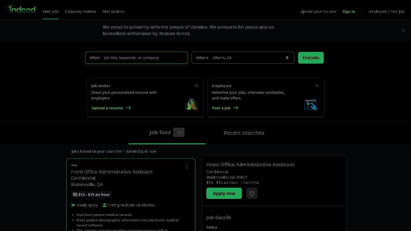This screenshot has height=231, width=411.
Task: Click the Salary label in job details
Action: (x=212, y=227)
